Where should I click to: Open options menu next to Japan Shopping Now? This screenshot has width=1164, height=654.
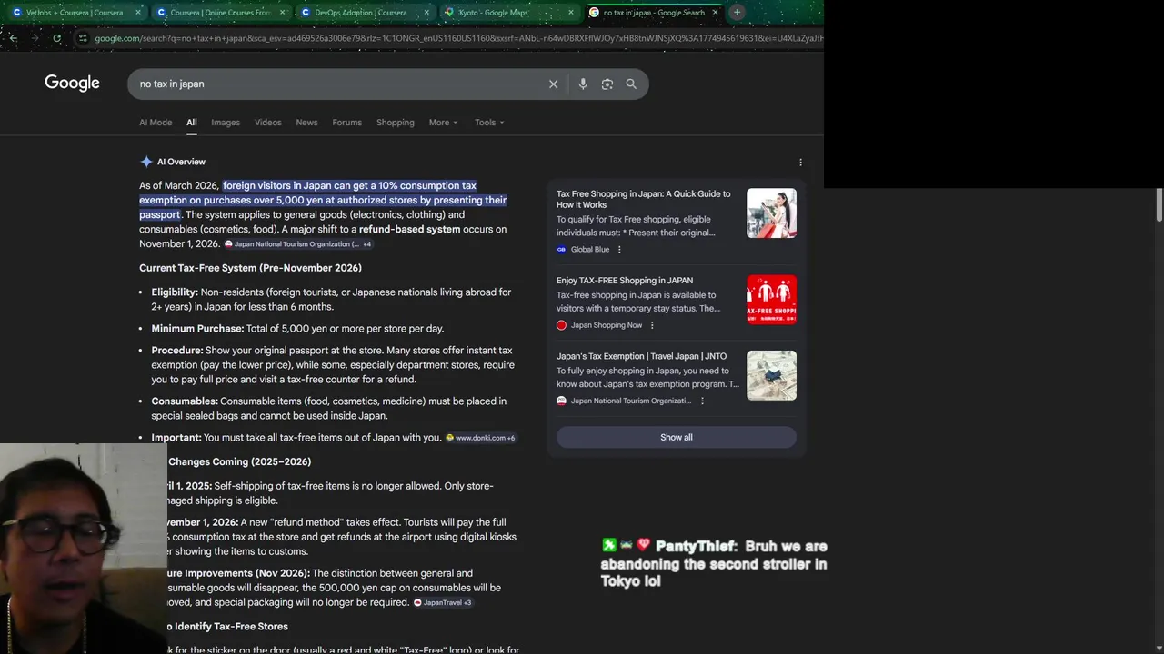point(652,325)
